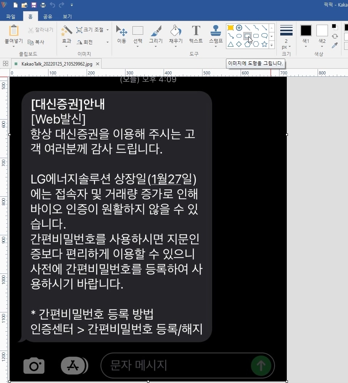Select the hexagon shape
348x383 pixels.
point(256,44)
